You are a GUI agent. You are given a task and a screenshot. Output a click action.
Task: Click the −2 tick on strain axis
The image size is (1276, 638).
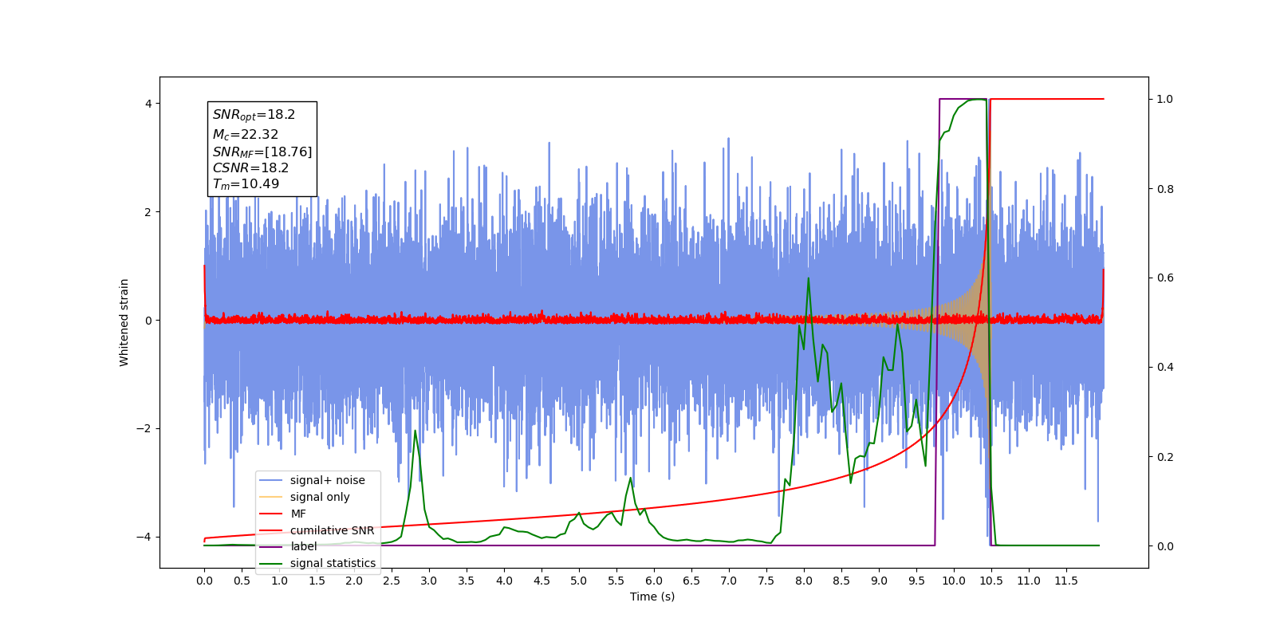[144, 428]
